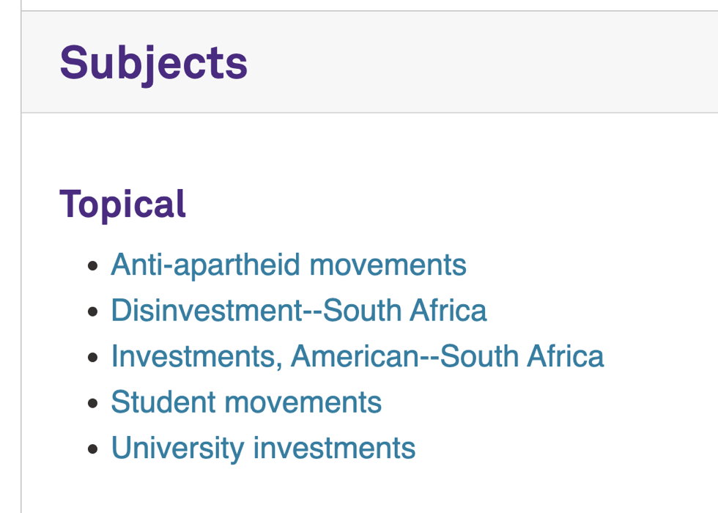Open the Disinvestment--South Africa subject link
Image resolution: width=718 pixels, height=513 pixels.
(x=298, y=311)
